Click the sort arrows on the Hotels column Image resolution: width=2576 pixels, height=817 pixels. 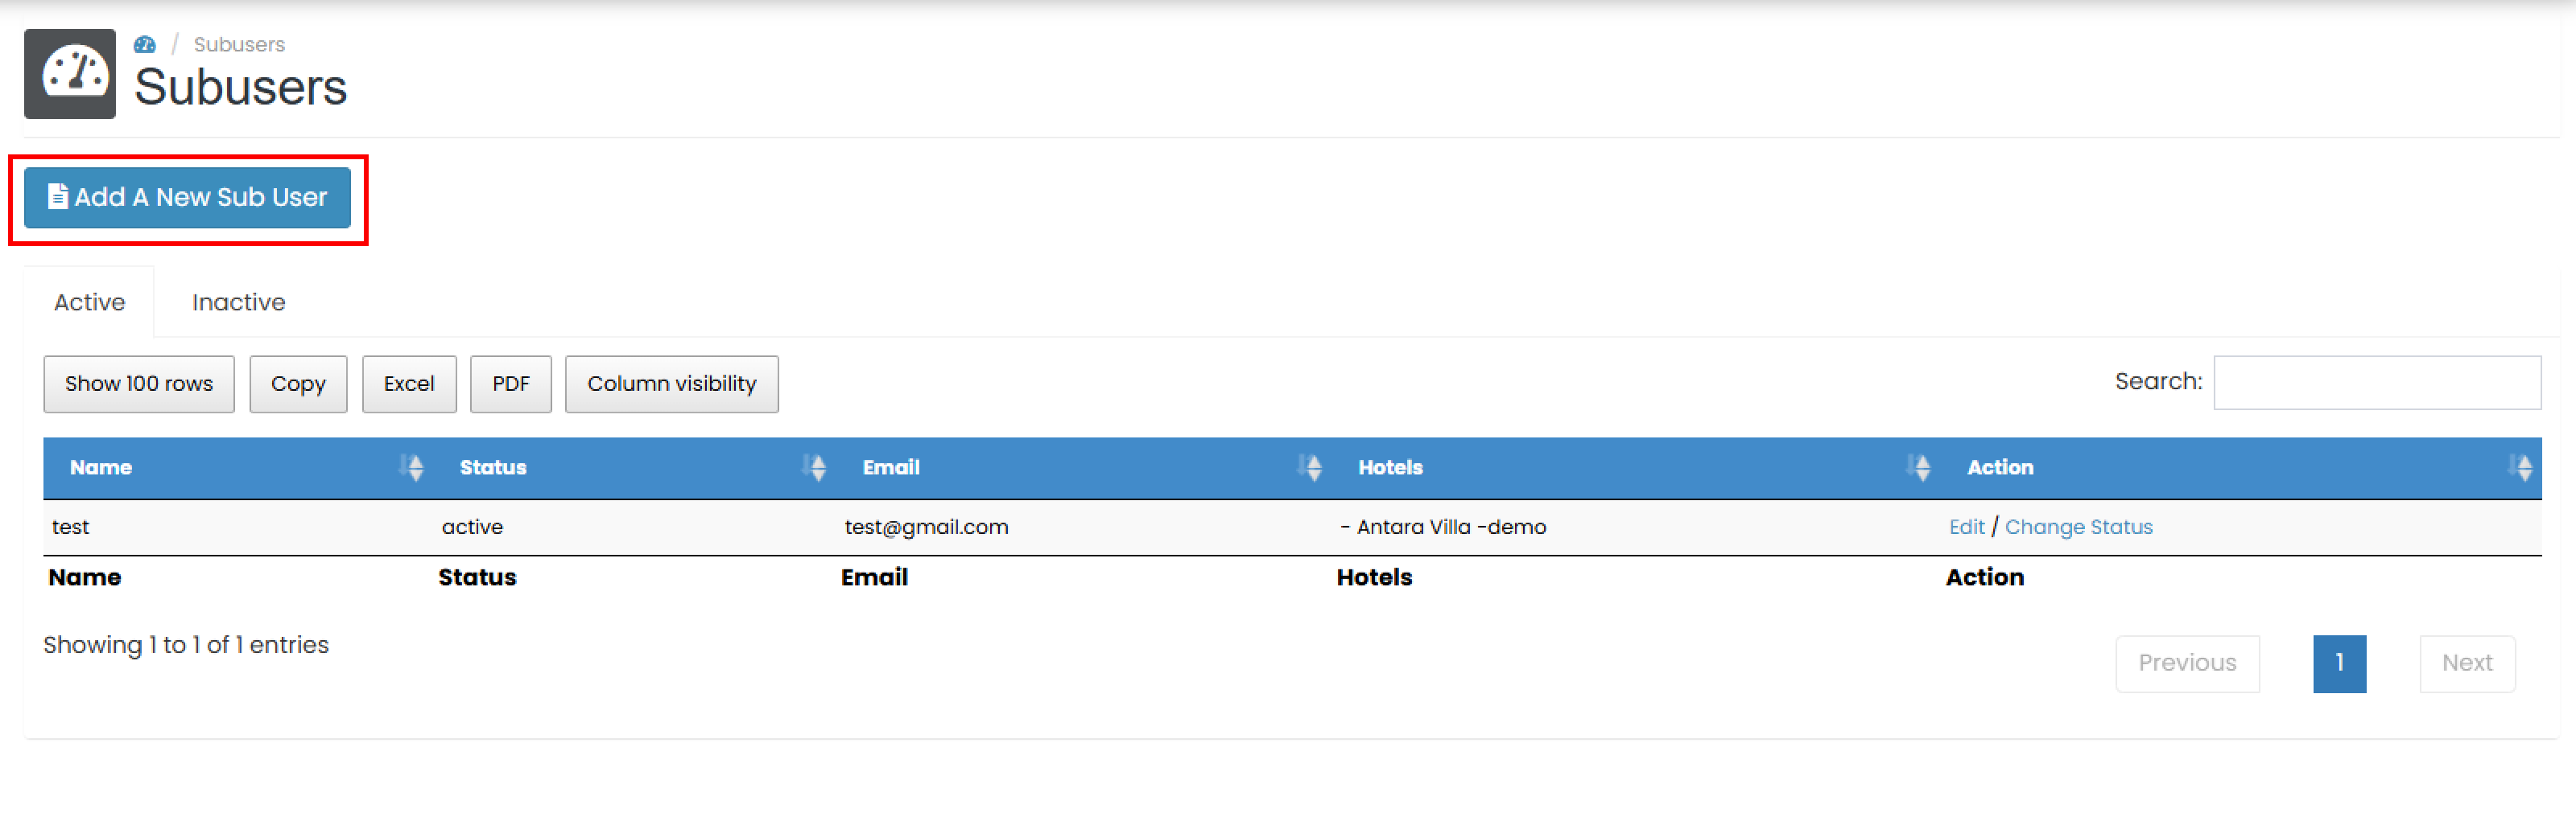1919,466
